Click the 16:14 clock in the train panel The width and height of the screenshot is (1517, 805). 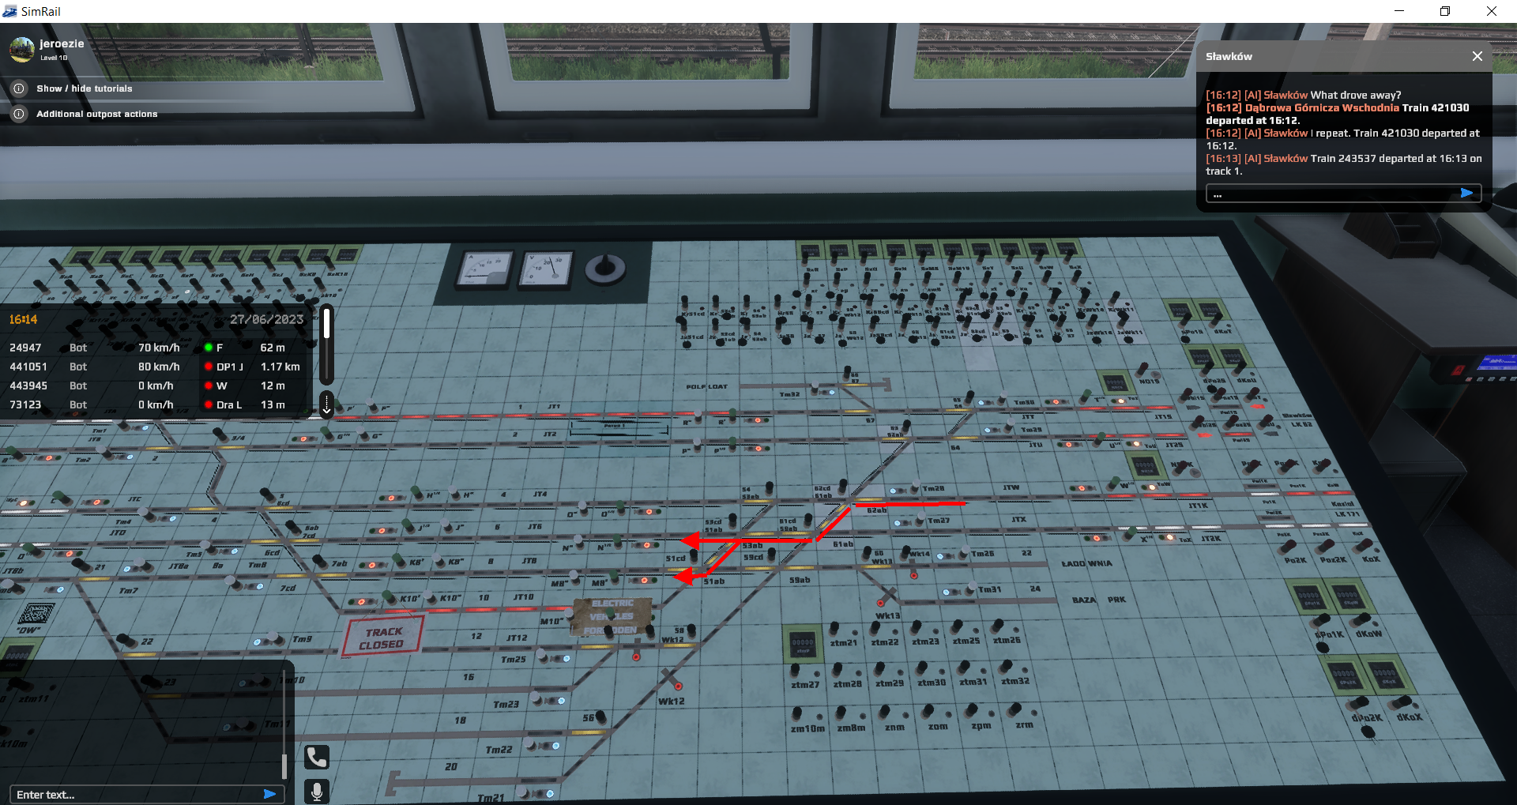pos(24,319)
